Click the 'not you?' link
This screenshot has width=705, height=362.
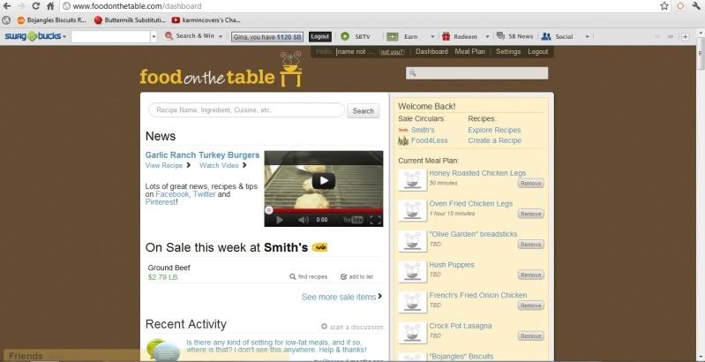pos(392,52)
